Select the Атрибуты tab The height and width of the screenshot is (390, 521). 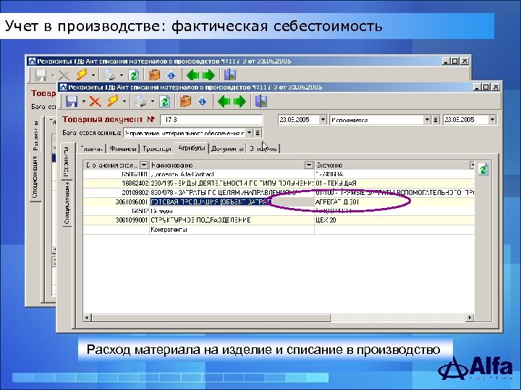[191, 148]
